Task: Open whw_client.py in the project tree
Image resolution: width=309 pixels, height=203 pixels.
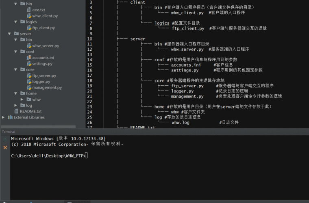Action: click(45, 15)
